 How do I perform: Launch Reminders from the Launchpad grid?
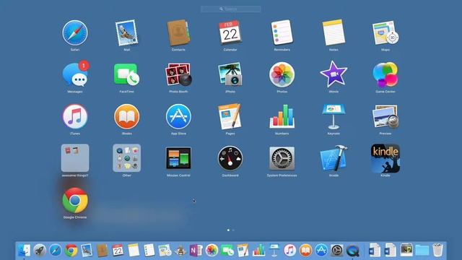[x=282, y=32]
